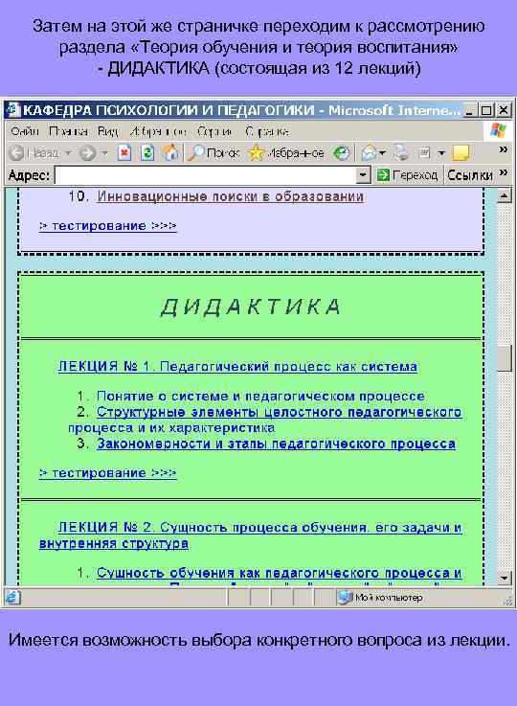The width and height of the screenshot is (517, 706).
Task: Click the page icon in the status bar
Action: coord(12,598)
